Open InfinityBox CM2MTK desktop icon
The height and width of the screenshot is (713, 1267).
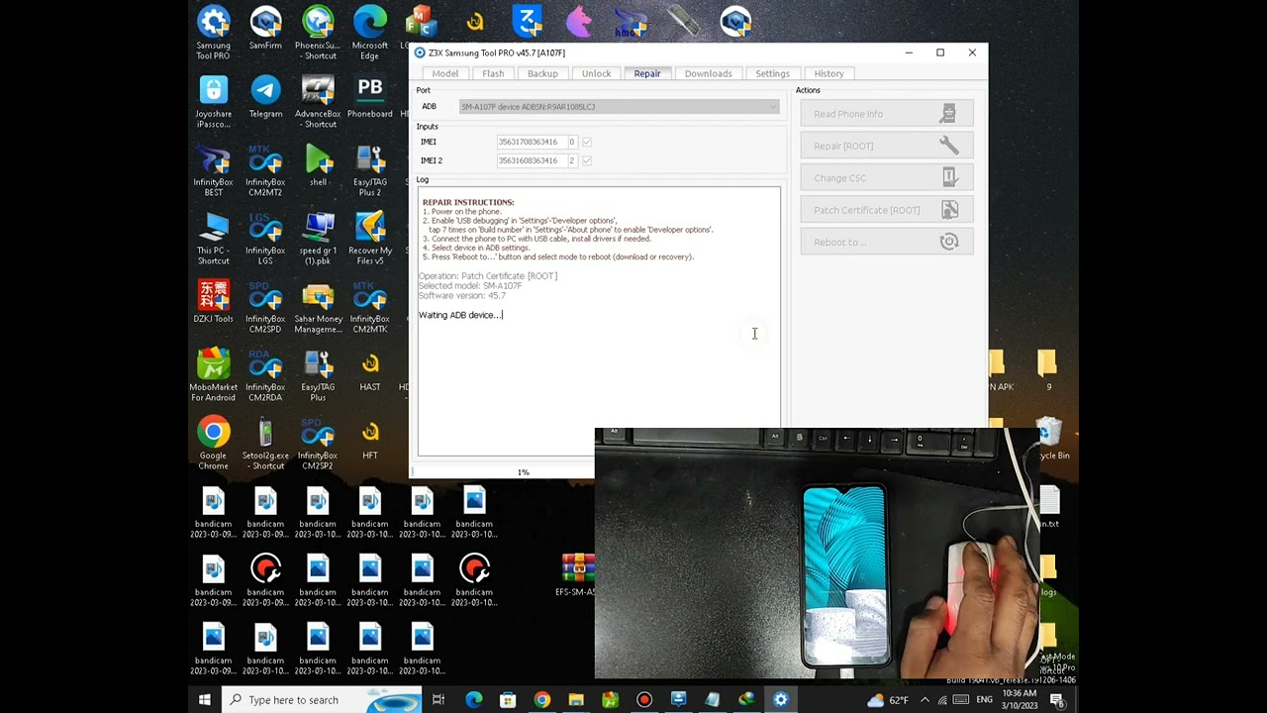point(370,306)
